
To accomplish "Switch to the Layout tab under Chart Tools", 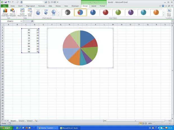I will pyautogui.click(x=94, y=6).
